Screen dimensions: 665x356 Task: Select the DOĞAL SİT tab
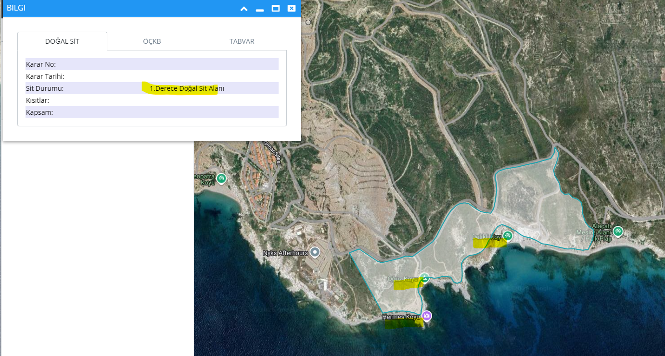(62, 41)
